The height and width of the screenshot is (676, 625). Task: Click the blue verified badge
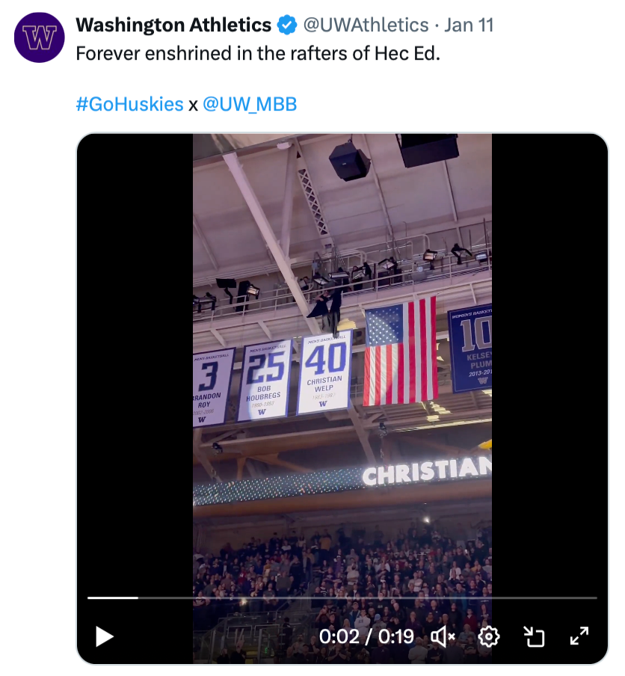click(287, 25)
